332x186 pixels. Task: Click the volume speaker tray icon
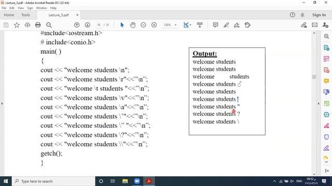[x=292, y=181]
